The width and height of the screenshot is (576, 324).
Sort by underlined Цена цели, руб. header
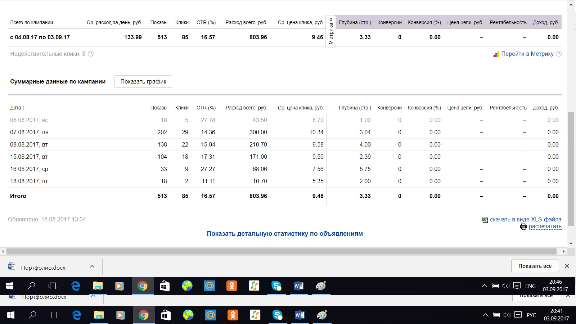pos(465,108)
